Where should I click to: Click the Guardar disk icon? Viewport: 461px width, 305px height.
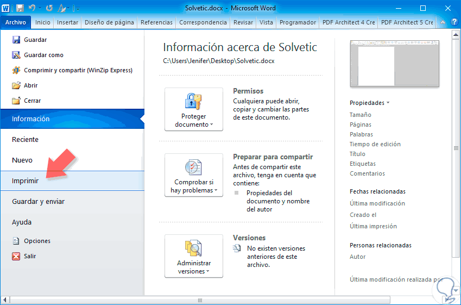(x=16, y=40)
